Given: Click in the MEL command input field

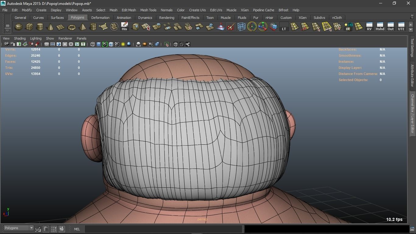Looking at the screenshot, I should pyautogui.click(x=164, y=229).
